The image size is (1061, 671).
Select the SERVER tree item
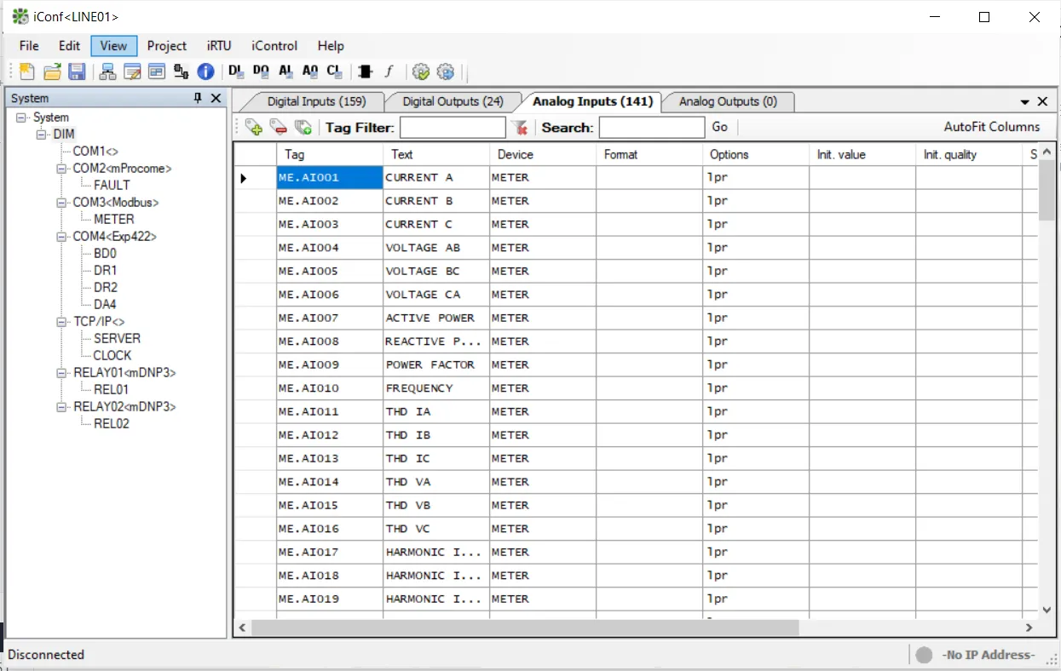click(x=118, y=338)
